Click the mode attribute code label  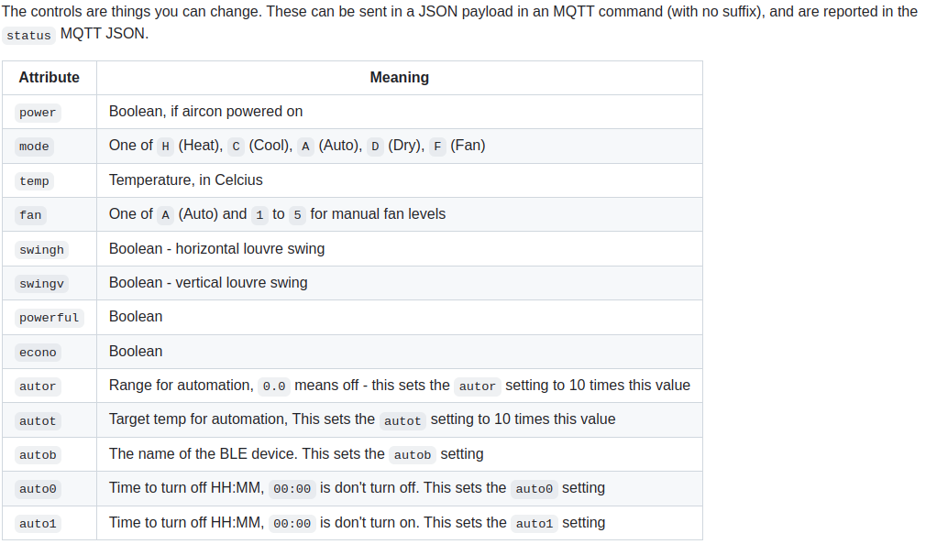(x=34, y=147)
